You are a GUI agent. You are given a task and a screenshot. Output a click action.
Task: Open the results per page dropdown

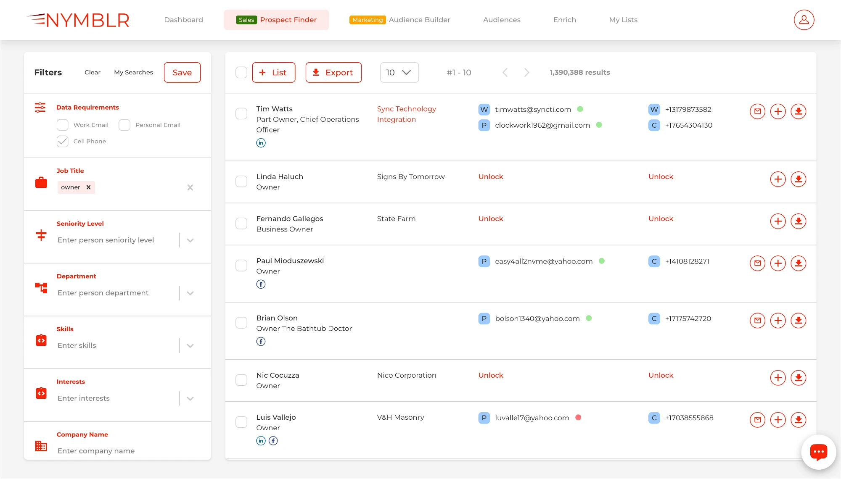tap(399, 73)
